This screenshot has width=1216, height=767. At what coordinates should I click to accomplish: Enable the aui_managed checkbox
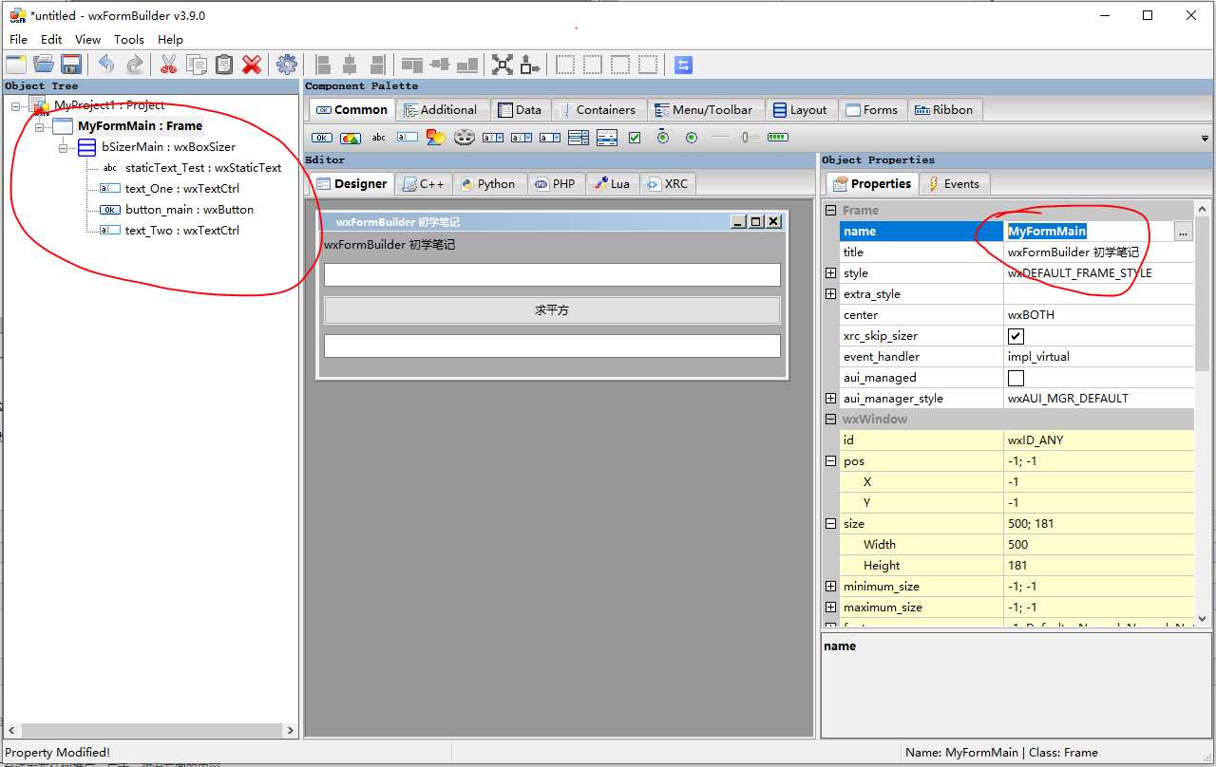point(1016,378)
